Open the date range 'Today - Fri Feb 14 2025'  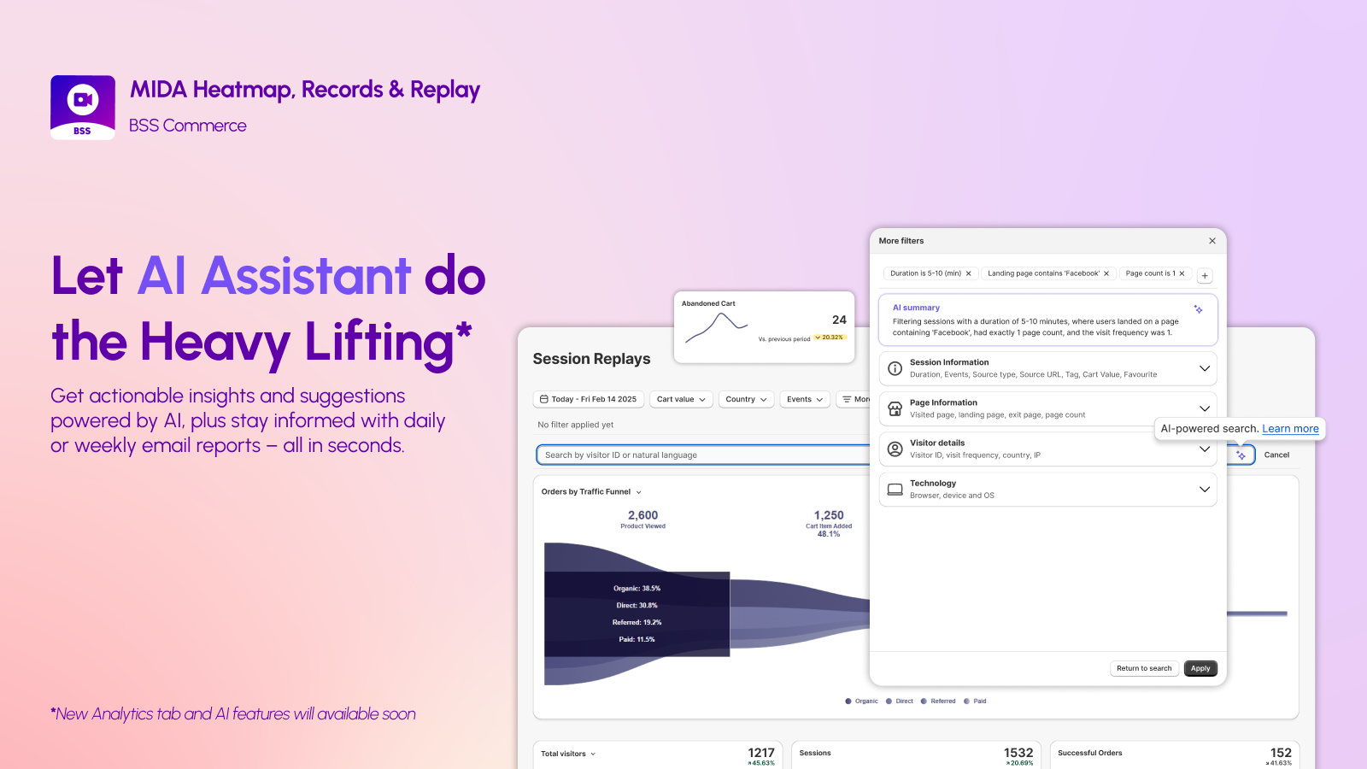588,399
